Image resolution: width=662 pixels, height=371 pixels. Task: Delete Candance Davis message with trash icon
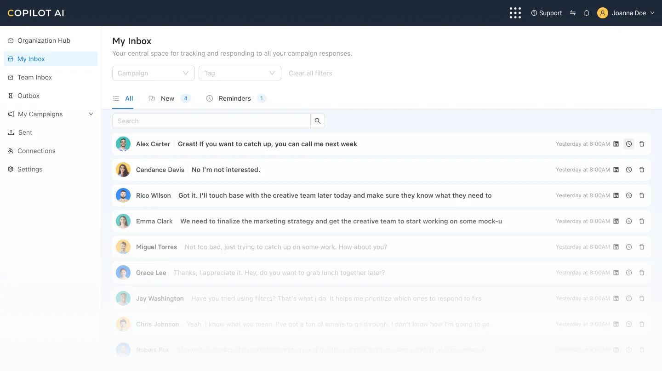[x=642, y=170]
